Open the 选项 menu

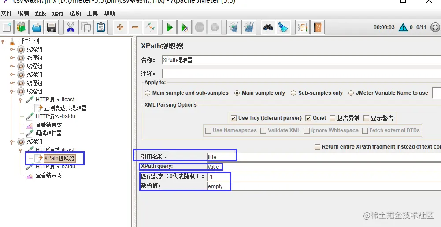pos(75,13)
